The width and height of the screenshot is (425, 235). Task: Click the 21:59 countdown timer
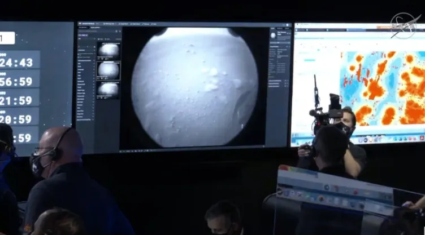coord(19,97)
